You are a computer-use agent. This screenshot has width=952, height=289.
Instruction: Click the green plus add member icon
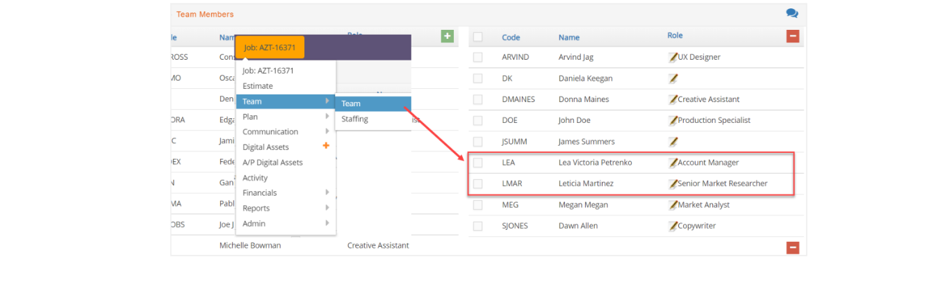(447, 36)
